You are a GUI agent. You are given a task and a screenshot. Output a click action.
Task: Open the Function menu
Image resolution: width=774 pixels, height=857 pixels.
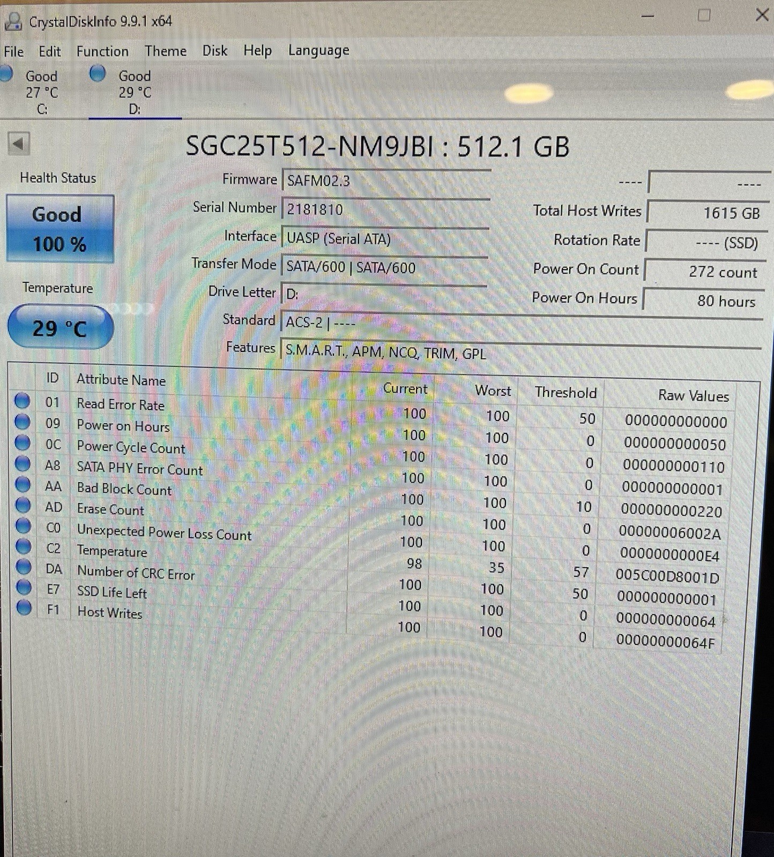pos(102,51)
